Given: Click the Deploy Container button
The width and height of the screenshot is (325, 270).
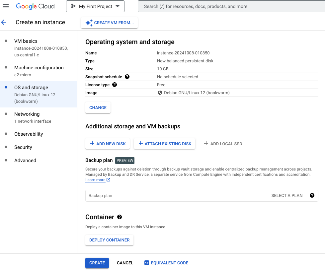Looking at the screenshot, I should tap(109, 240).
